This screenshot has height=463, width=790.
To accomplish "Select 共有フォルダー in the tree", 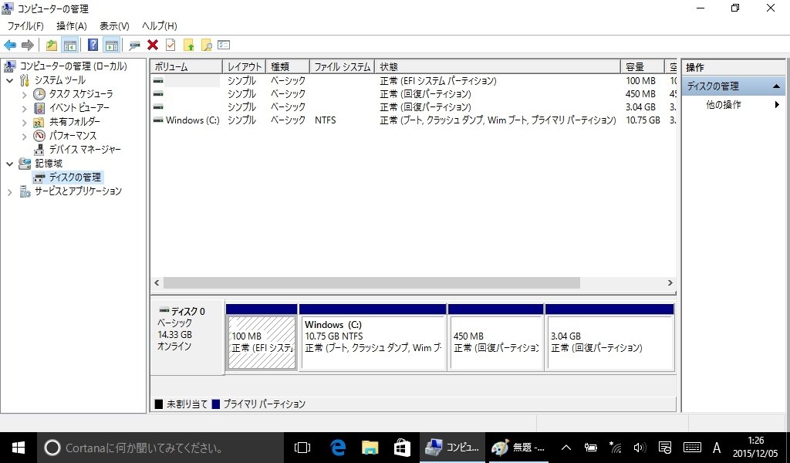I will [x=75, y=122].
